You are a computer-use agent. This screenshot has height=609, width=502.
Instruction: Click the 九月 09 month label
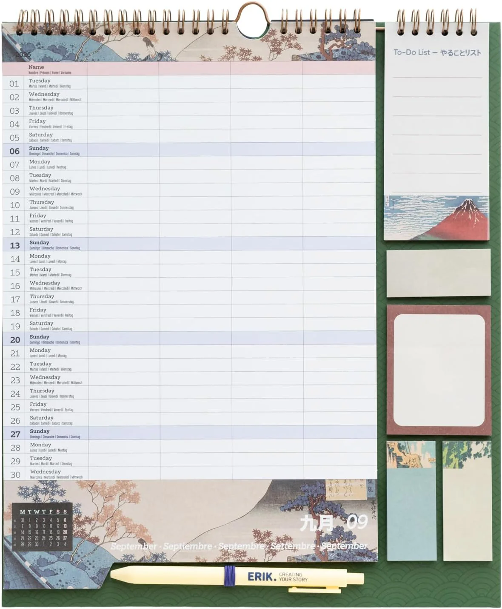[x=334, y=523]
